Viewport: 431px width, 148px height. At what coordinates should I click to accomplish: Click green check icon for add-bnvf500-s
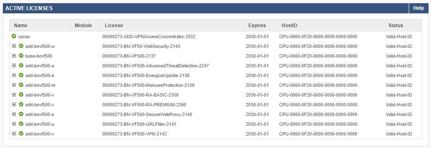[21, 114]
